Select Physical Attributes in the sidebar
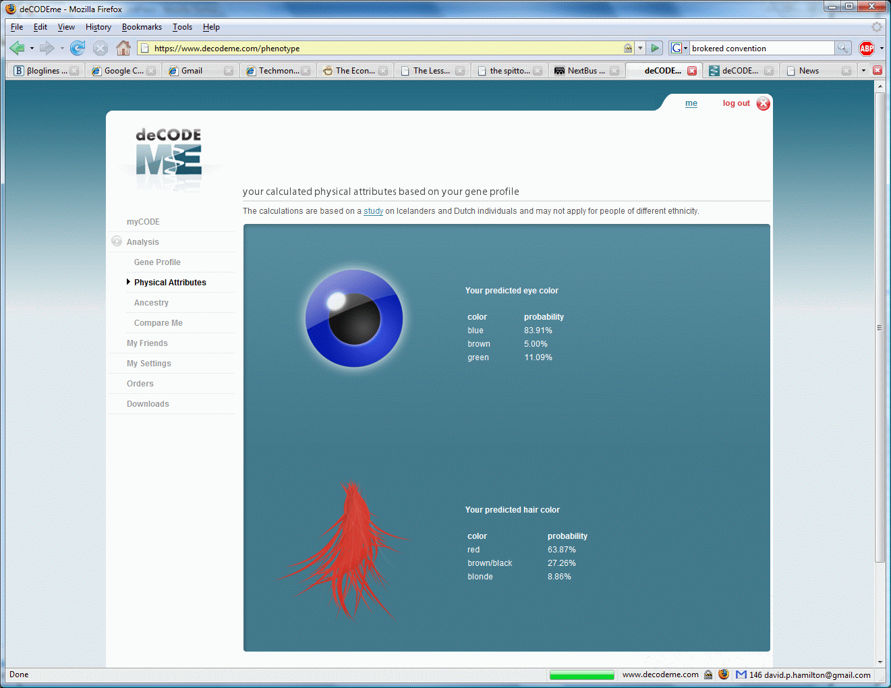891x688 pixels. 170,283
